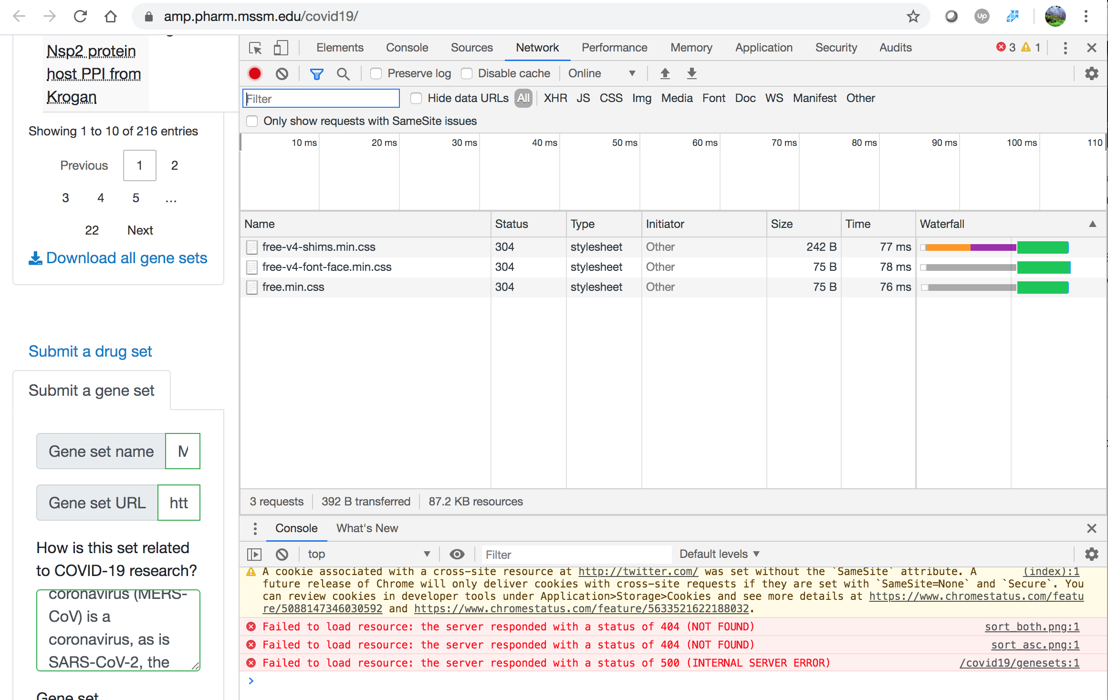Viewport: 1108px width, 700px height.
Task: Show console sidebar icon
Action: click(x=254, y=554)
